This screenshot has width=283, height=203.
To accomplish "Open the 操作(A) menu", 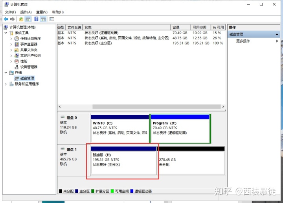I will click(x=26, y=12).
